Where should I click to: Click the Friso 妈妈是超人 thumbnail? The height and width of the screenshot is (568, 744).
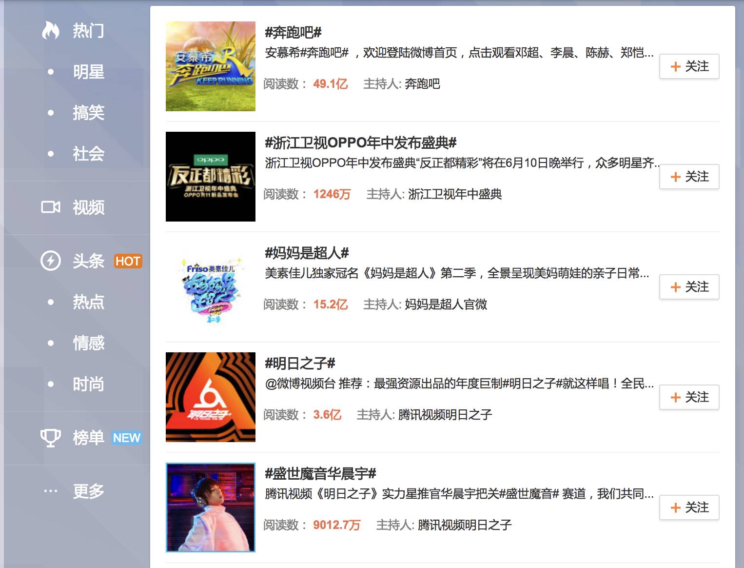tap(211, 287)
